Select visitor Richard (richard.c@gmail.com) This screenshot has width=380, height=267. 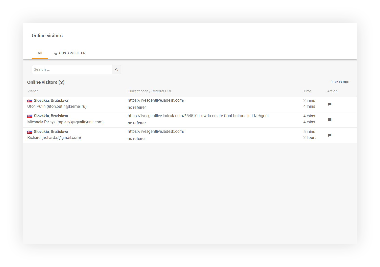[x=54, y=138]
